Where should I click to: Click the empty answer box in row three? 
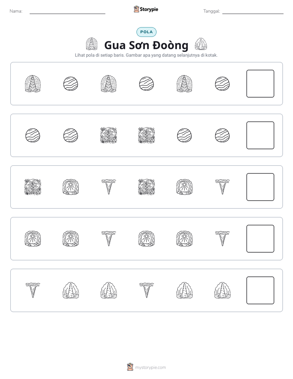pyautogui.click(x=260, y=187)
